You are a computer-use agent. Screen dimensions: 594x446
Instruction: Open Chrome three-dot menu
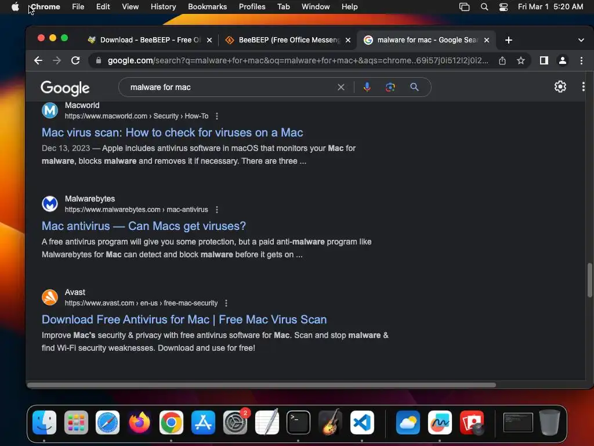581,60
